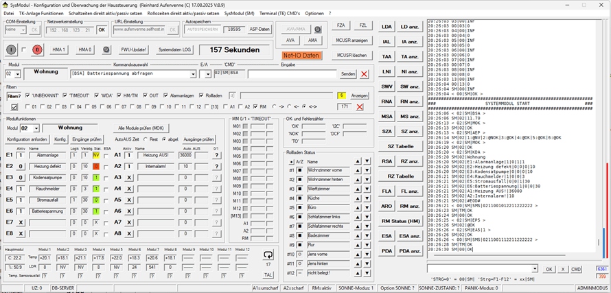
Task: Click the camera icon next to AVA/AMA
Action: [x=318, y=30]
